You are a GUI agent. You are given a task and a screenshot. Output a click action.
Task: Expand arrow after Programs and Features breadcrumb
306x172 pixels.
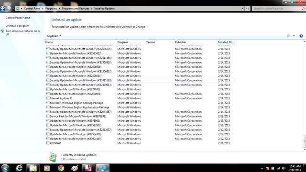92,9
